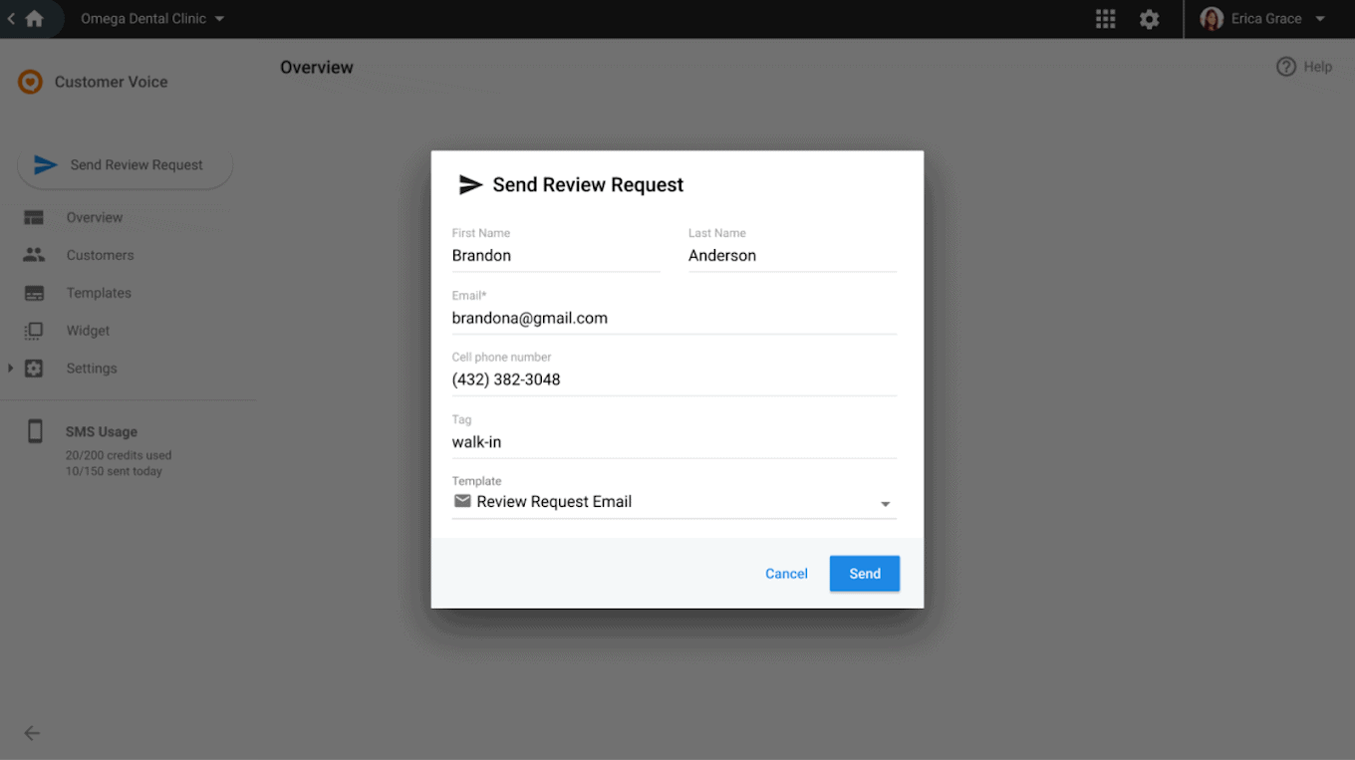Click the Customer Voice heart logo

pyautogui.click(x=30, y=82)
